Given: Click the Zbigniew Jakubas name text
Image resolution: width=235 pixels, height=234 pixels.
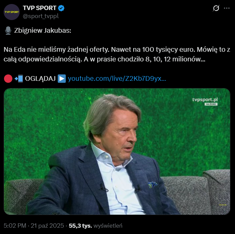Looking at the screenshot, I should [43, 31].
